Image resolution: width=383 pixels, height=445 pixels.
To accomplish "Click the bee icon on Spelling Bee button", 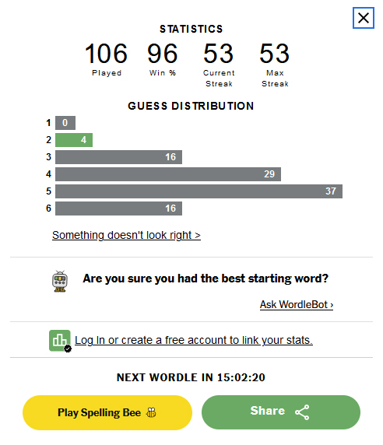I will tap(151, 412).
